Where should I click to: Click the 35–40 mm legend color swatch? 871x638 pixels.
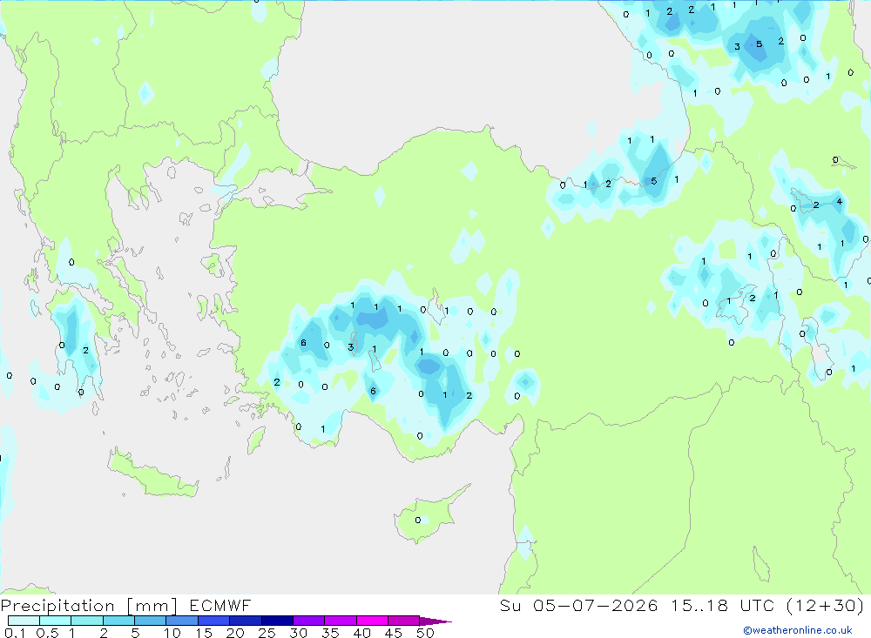(x=341, y=621)
